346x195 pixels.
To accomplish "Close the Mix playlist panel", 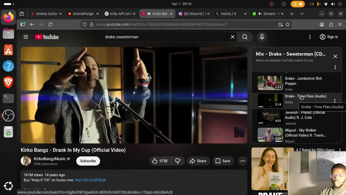I will [335, 56].
